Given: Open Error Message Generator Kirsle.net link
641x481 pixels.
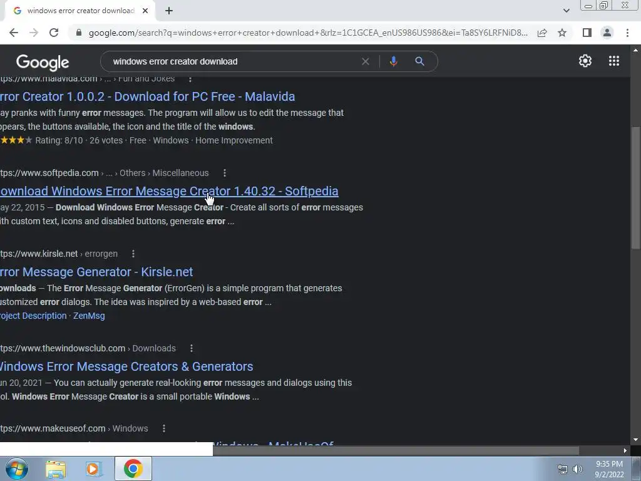Looking at the screenshot, I should (96, 272).
